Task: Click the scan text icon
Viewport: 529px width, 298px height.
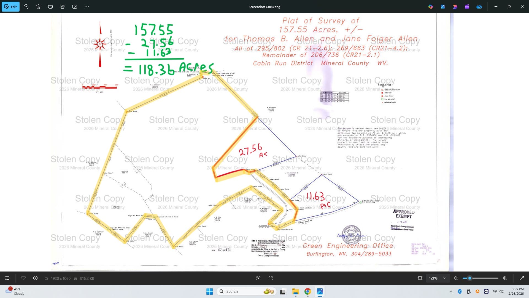Action: coord(271,278)
